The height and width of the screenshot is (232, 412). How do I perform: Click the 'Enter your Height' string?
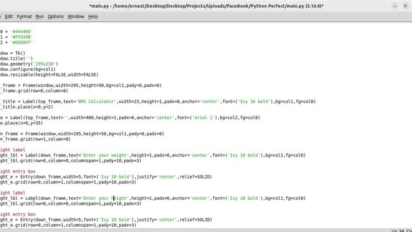tap(105, 198)
